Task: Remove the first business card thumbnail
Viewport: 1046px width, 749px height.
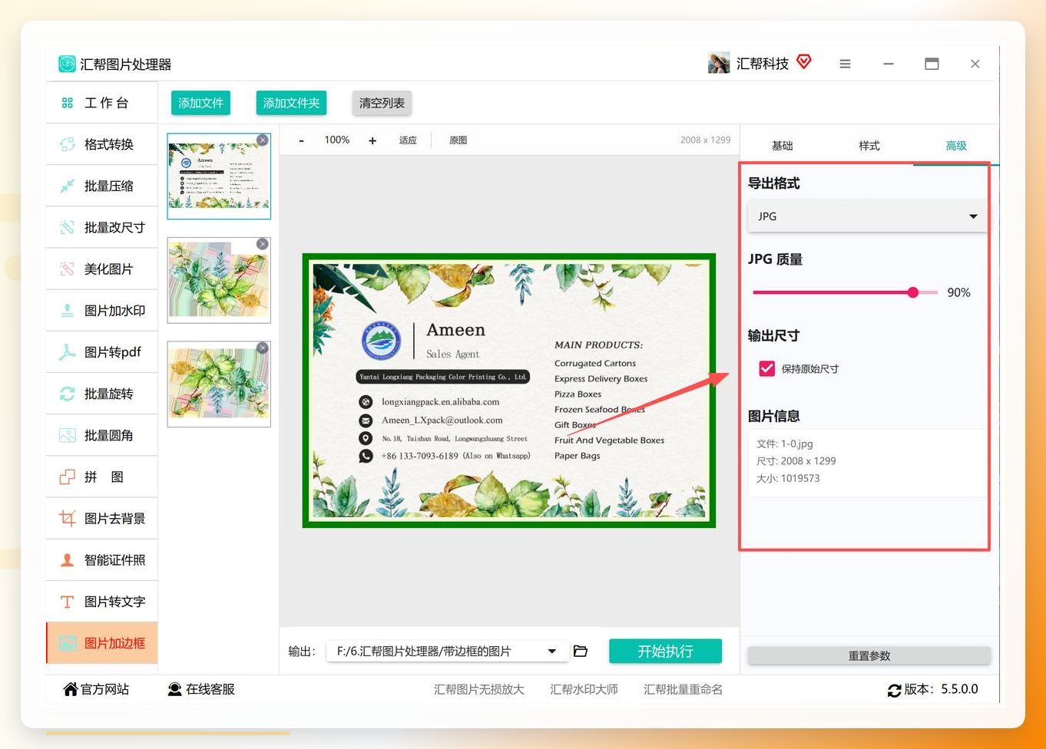Action: coord(263,140)
